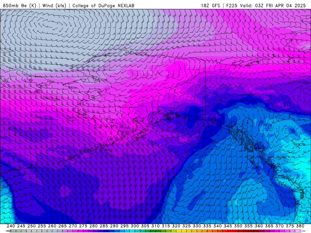
Task: Select the "Valid: 03Z FRI APR 04 2025" text
Action: [x=273, y=5]
